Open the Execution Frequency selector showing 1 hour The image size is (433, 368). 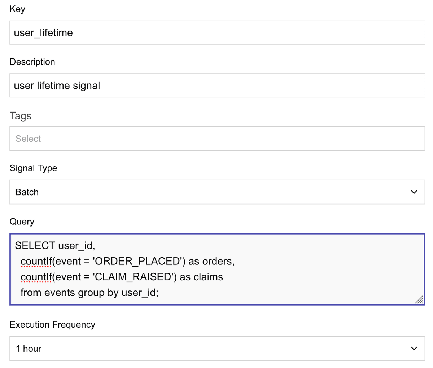click(216, 348)
